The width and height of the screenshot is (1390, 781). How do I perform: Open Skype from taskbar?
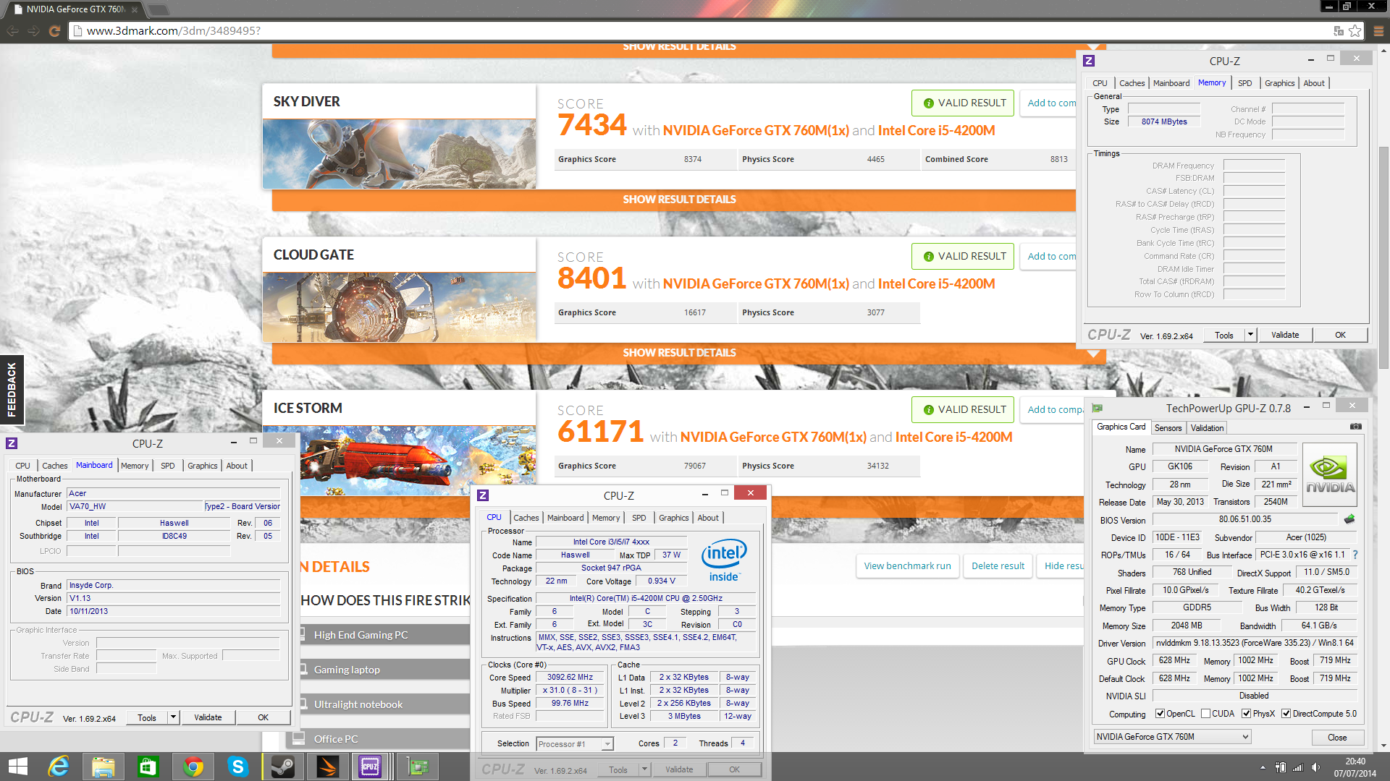click(x=237, y=767)
